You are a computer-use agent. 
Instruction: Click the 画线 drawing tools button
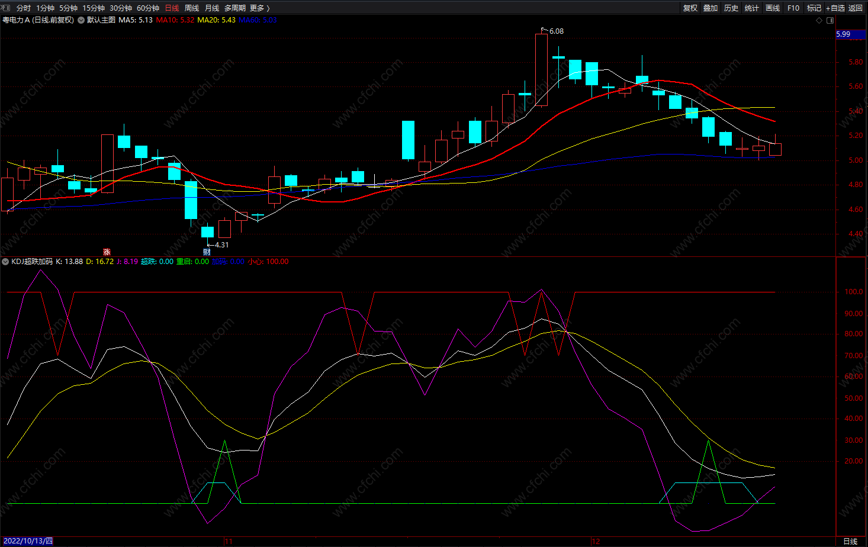point(773,8)
